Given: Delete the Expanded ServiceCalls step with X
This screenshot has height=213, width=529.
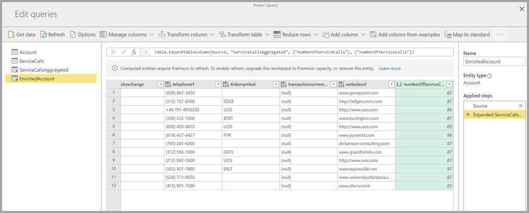Looking at the screenshot, I should 468,115.
